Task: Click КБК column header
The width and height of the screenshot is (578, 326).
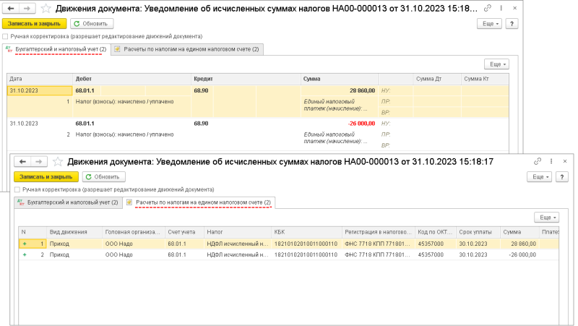Action: (x=306, y=232)
